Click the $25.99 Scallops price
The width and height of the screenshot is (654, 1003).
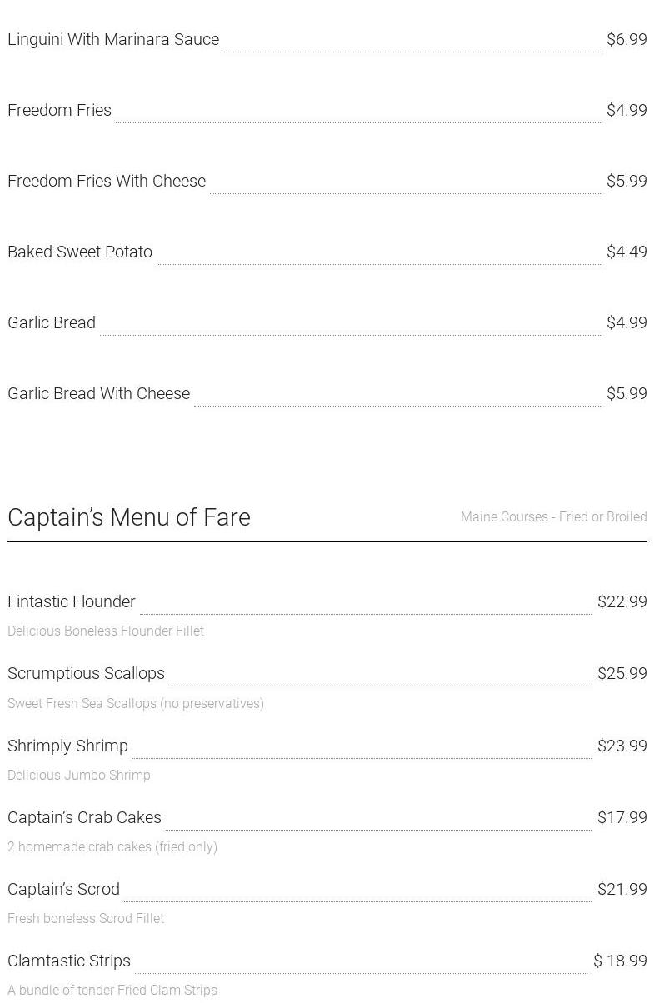(x=622, y=673)
